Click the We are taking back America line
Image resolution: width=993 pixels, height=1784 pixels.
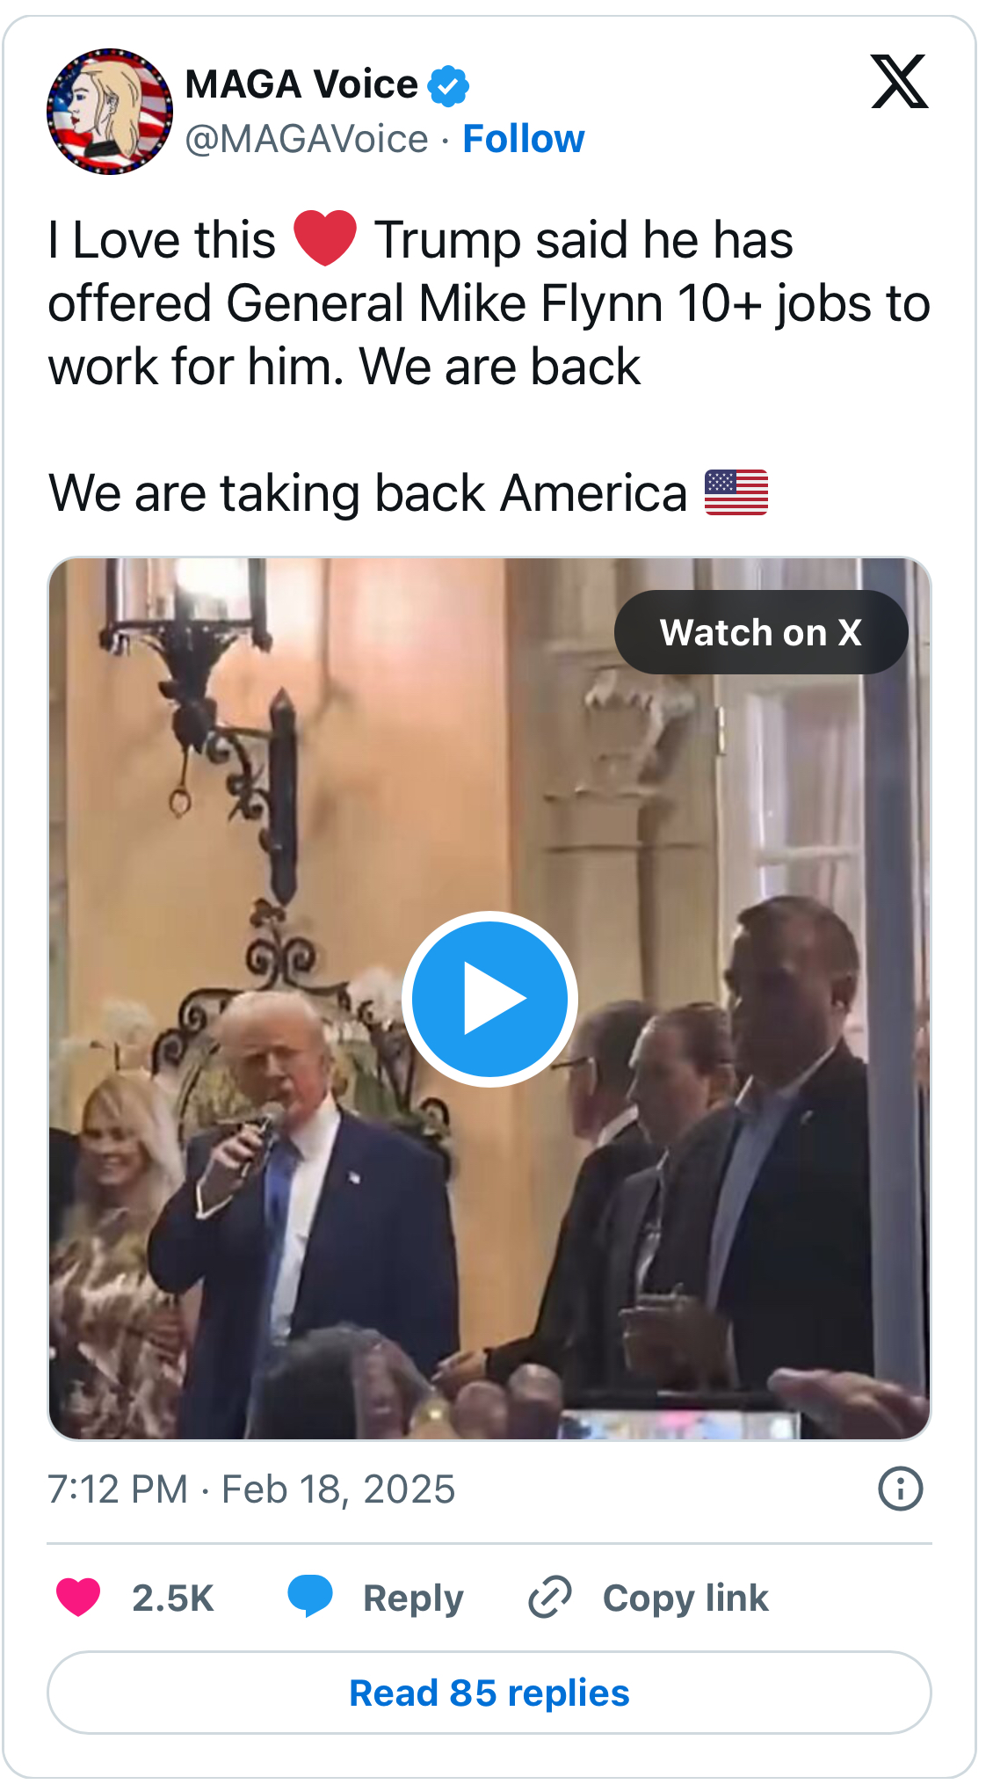tap(409, 492)
